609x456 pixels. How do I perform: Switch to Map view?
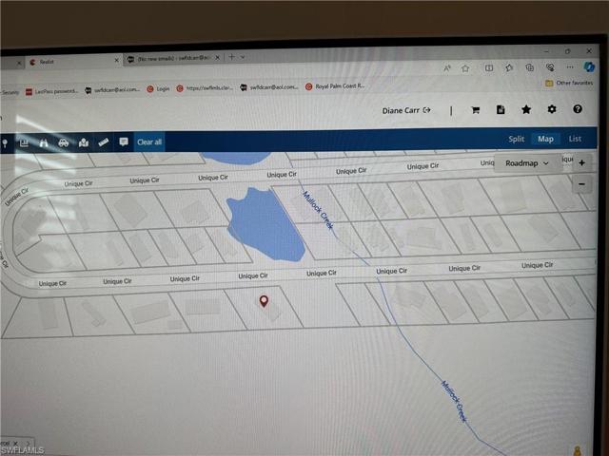(x=545, y=139)
